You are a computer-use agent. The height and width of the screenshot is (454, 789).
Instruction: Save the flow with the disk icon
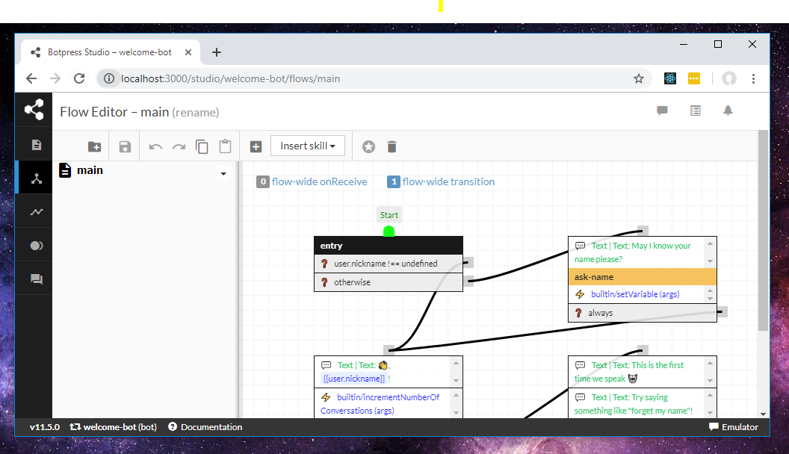125,147
